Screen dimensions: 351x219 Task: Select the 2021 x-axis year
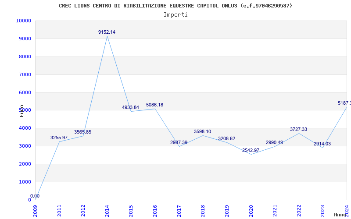point(275,211)
